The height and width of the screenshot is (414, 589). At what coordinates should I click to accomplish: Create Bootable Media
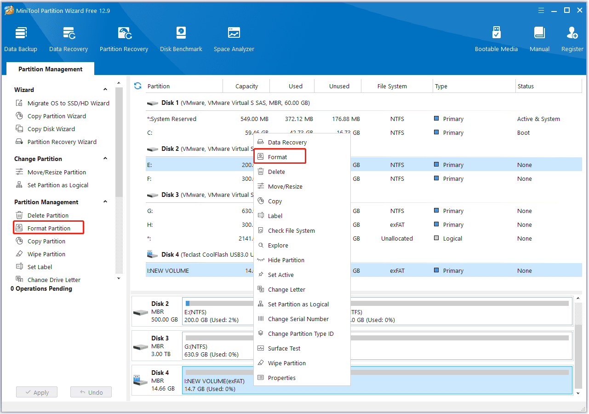496,39
